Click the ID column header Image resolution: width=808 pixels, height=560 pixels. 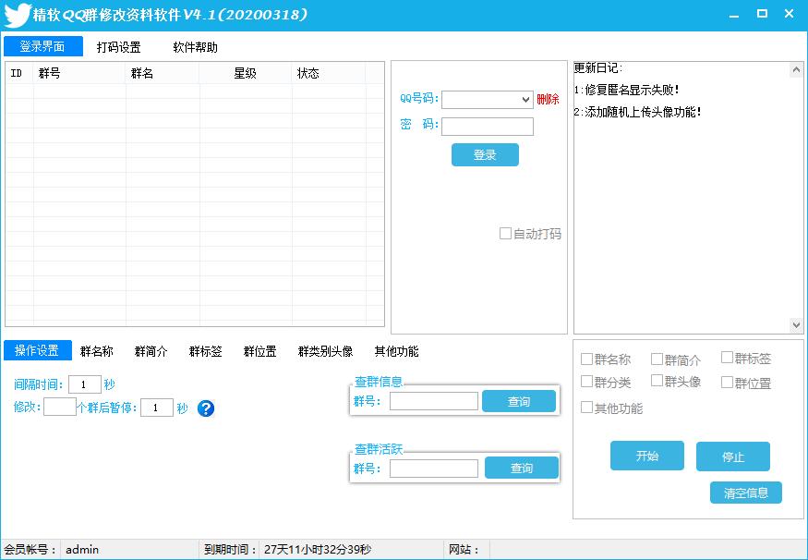[19, 73]
